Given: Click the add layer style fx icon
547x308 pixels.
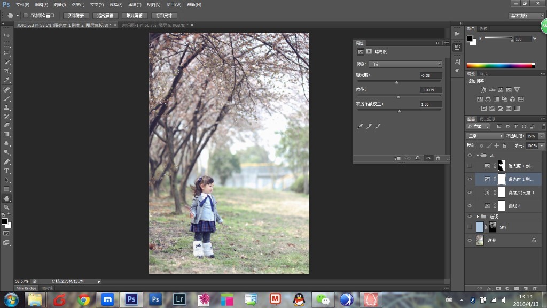Looking at the screenshot, I should [x=489, y=288].
